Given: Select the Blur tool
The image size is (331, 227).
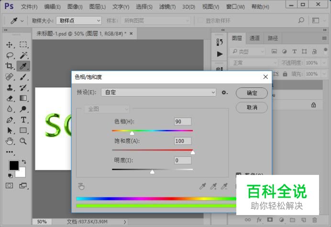Looking at the screenshot, I should click(9, 109).
